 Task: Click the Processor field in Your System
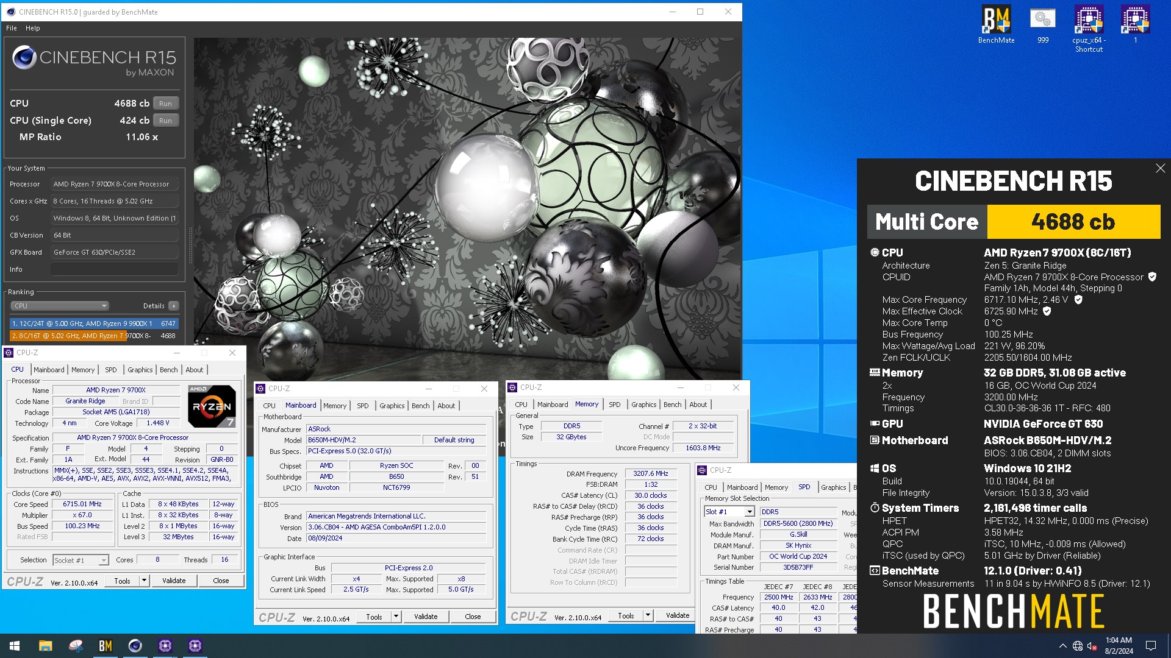click(115, 184)
